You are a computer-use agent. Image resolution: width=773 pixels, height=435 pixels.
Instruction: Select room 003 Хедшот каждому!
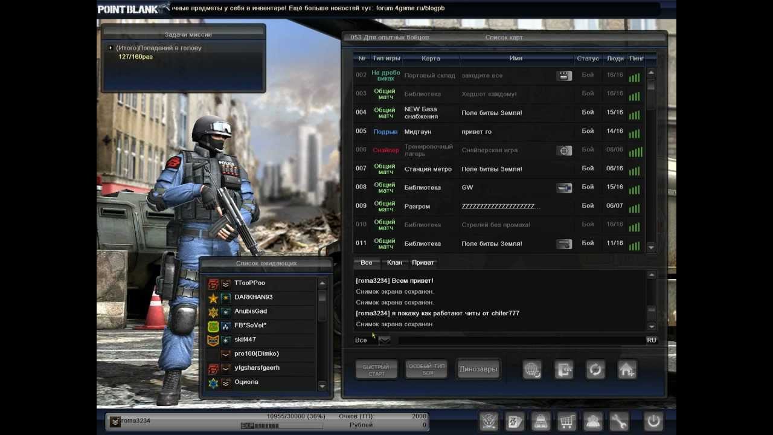pos(499,94)
